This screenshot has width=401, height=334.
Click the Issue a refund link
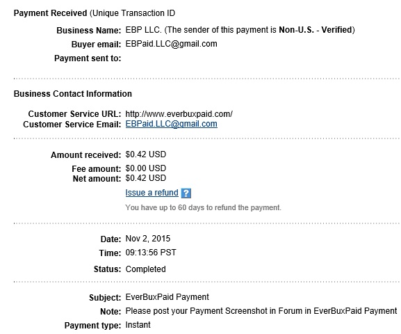(x=152, y=193)
